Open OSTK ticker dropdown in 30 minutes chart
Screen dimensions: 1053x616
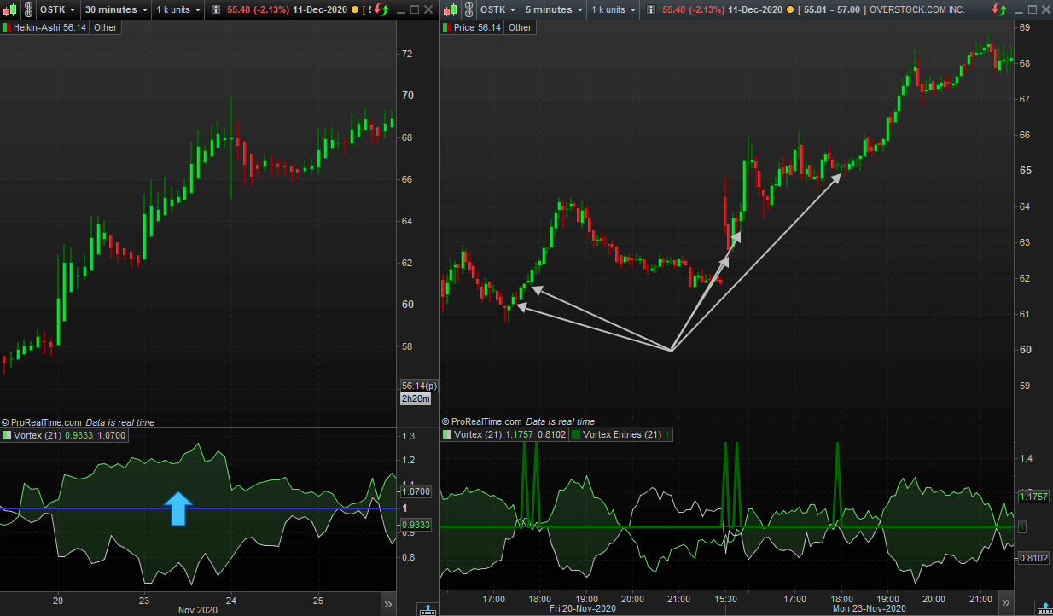point(60,9)
